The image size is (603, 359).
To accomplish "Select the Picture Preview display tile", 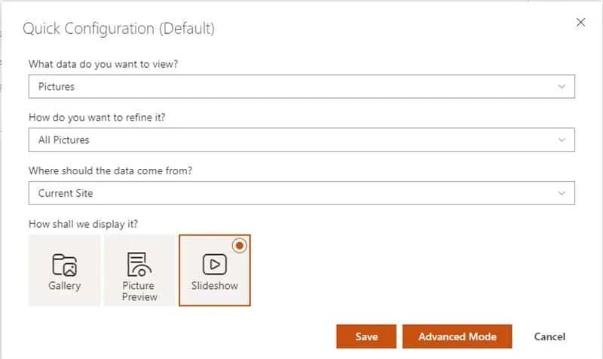I will pyautogui.click(x=139, y=270).
